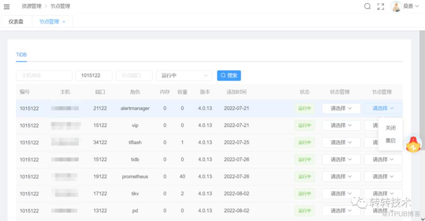Switch to the 仪表盘 tab
Image resolution: width=425 pixels, height=221 pixels.
point(16,21)
